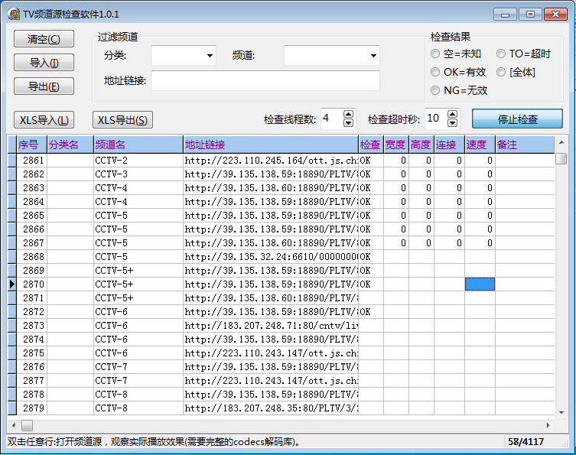Click the URL cell in row 2879
Viewport: 576px width, 455px height.
click(x=271, y=408)
